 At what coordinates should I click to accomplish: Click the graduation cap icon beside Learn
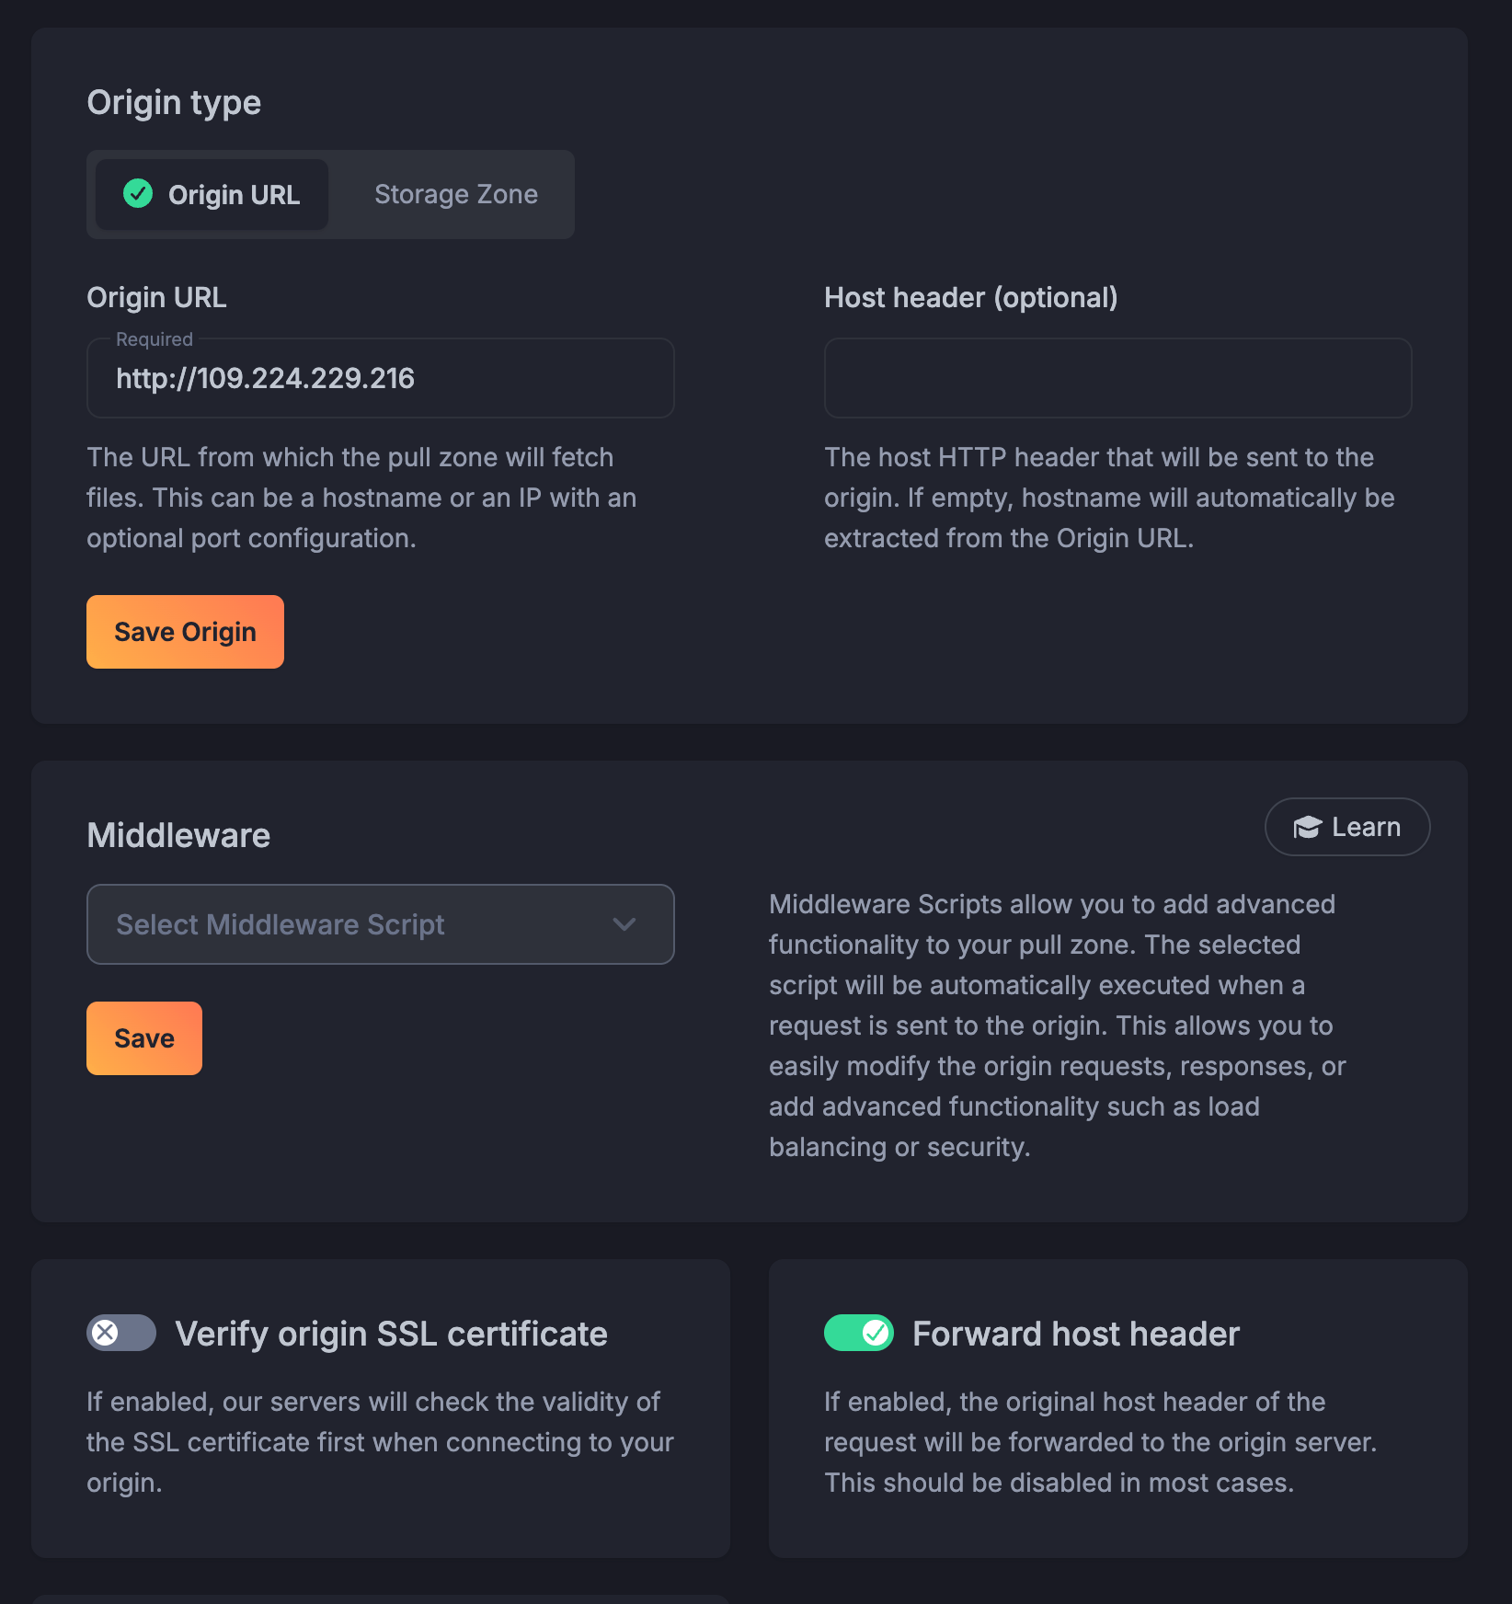pos(1307,828)
